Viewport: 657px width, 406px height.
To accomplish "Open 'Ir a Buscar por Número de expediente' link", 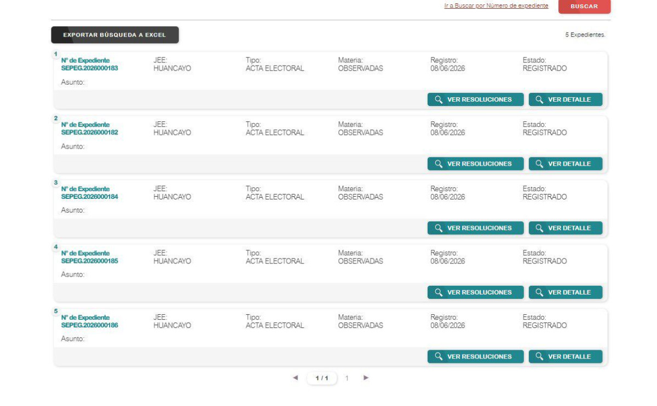I will tap(496, 6).
